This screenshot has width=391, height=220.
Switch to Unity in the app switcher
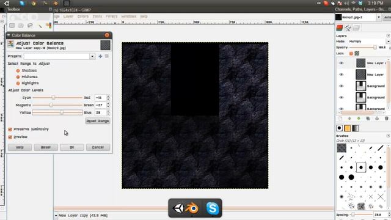click(x=178, y=208)
